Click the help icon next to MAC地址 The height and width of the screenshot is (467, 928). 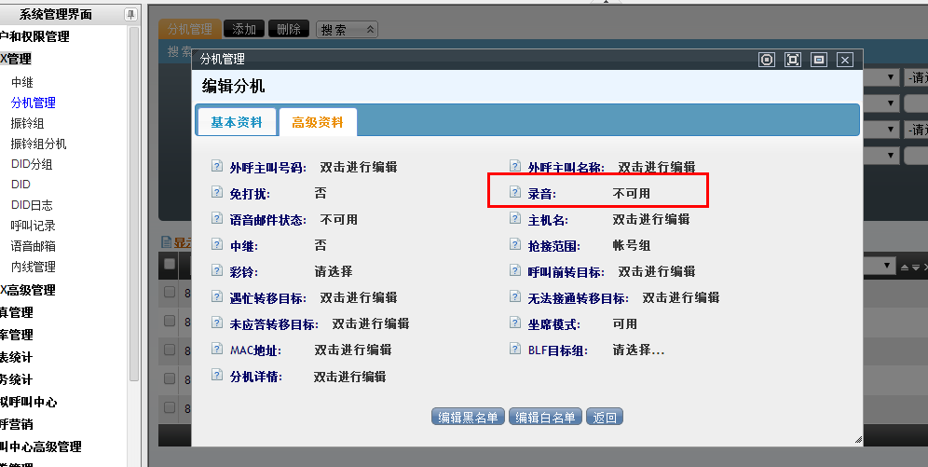(x=217, y=350)
